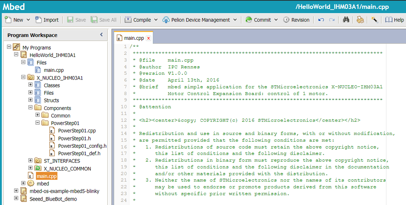
Task: Select My Programs root icon
Action: tap(17, 47)
